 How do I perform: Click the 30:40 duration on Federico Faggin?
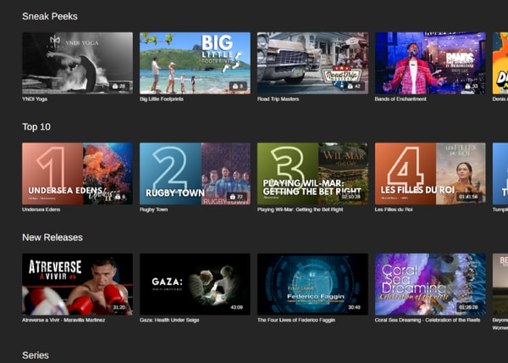coord(355,307)
